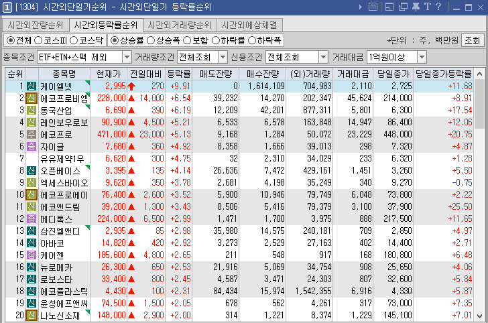Sort by 매도잔량 column header
The height and width of the screenshot is (323, 488).
pyautogui.click(x=216, y=74)
